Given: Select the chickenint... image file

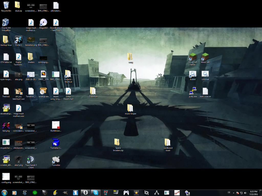Looking at the screenshot, I should pos(18,145).
